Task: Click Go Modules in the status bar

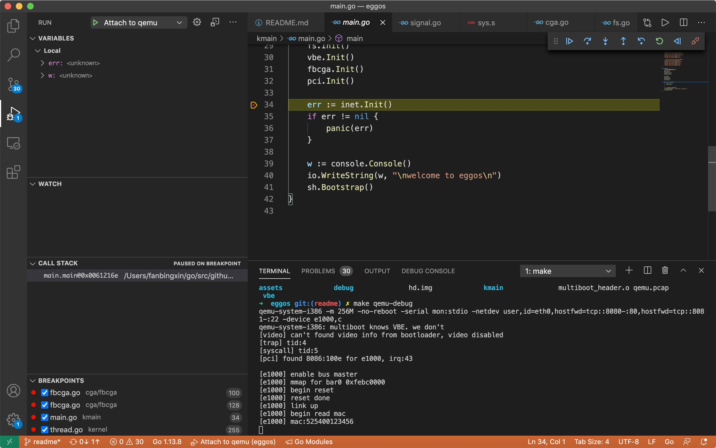Action: [309, 442]
